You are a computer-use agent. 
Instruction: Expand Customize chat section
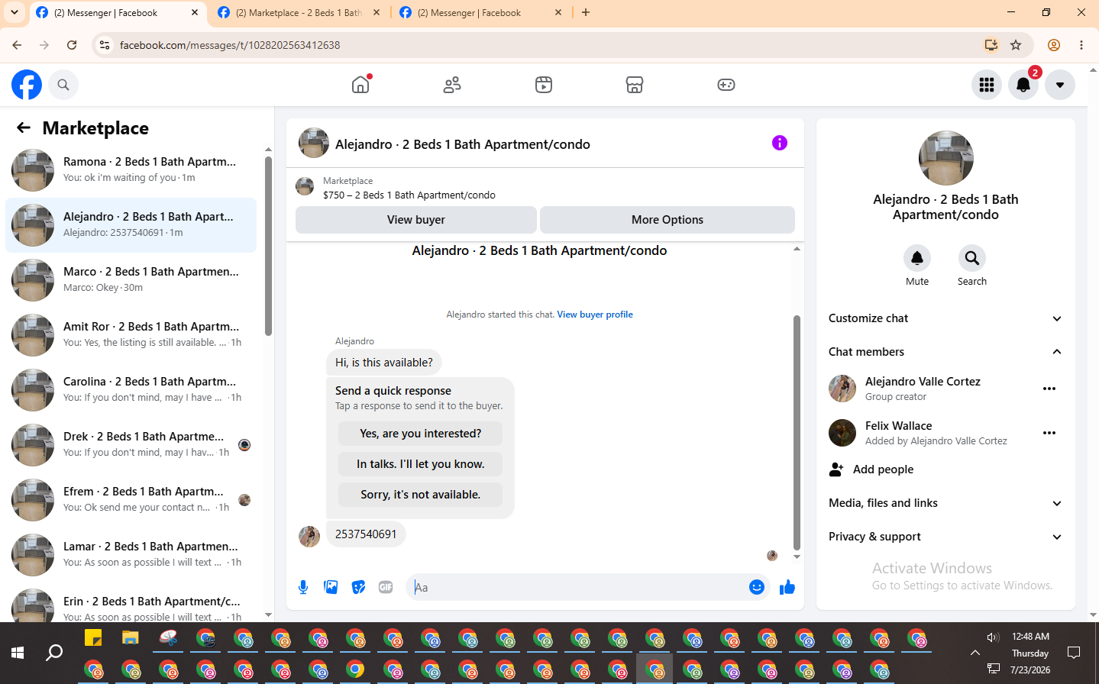pyautogui.click(x=945, y=318)
